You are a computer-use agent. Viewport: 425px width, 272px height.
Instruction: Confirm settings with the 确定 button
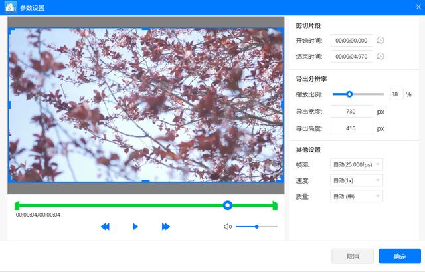(400, 256)
